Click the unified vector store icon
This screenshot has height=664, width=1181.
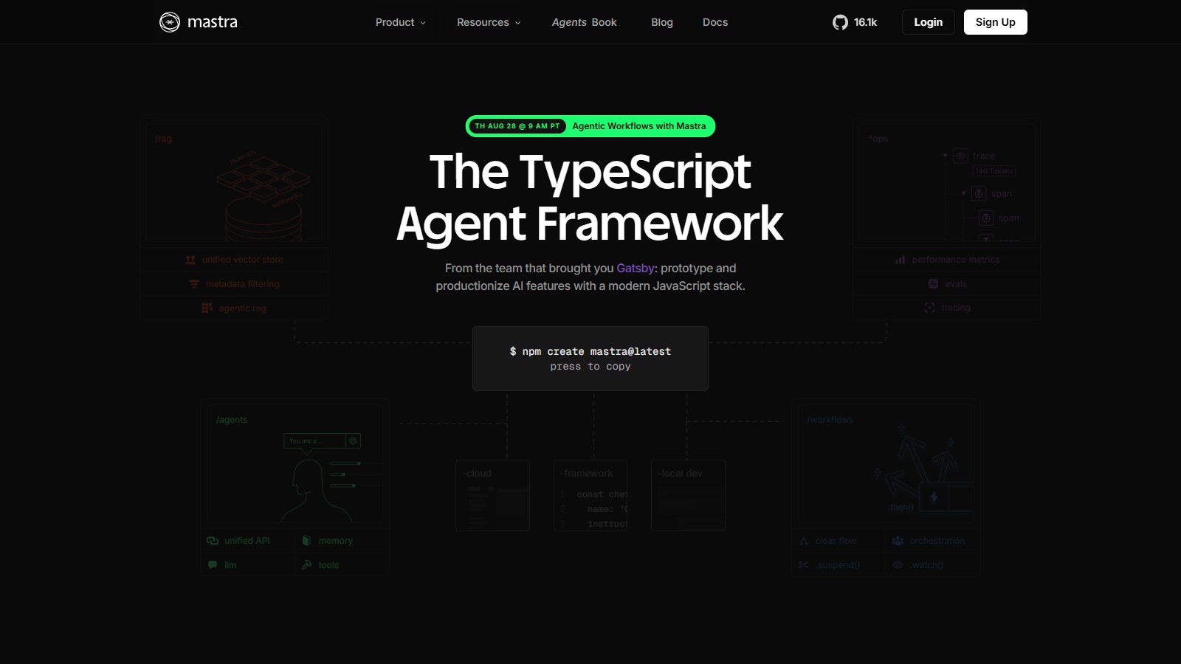tap(190, 260)
